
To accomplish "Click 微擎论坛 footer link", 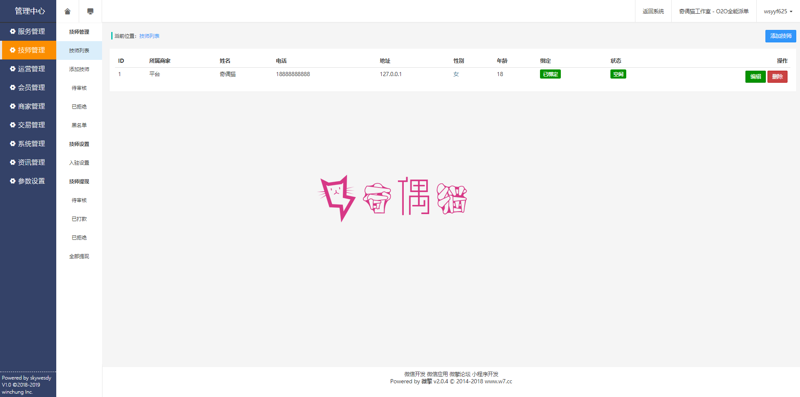I will [x=460, y=374].
